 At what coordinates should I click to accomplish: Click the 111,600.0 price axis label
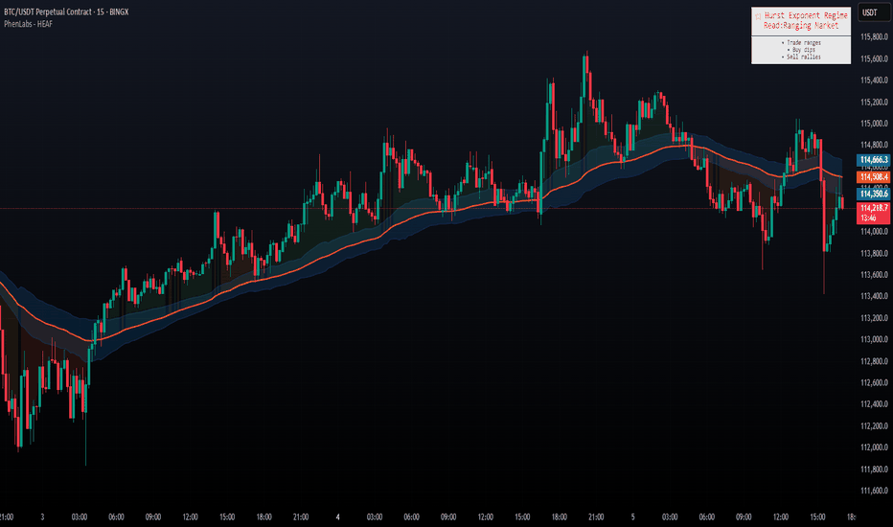[x=874, y=491]
